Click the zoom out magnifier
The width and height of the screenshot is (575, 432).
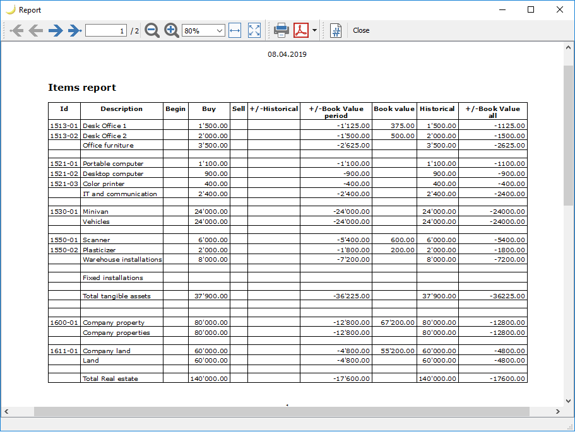(x=152, y=30)
